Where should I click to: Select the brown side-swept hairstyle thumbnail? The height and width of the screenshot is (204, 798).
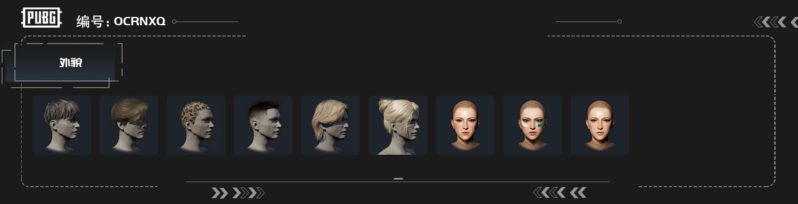pos(128,125)
